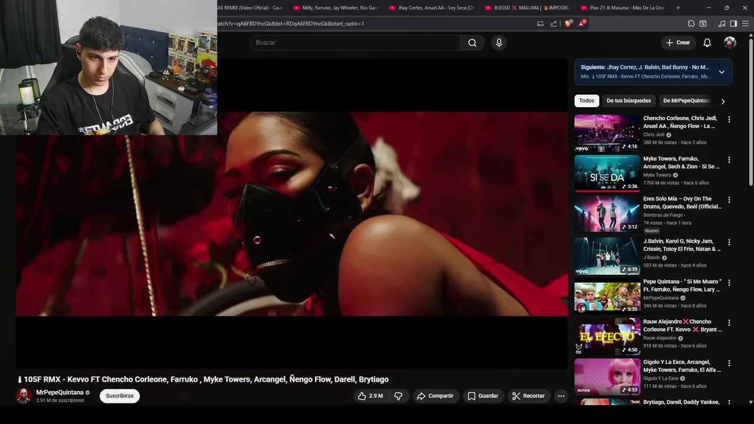
Task: Click the YouTube search magnifier button
Action: point(472,42)
